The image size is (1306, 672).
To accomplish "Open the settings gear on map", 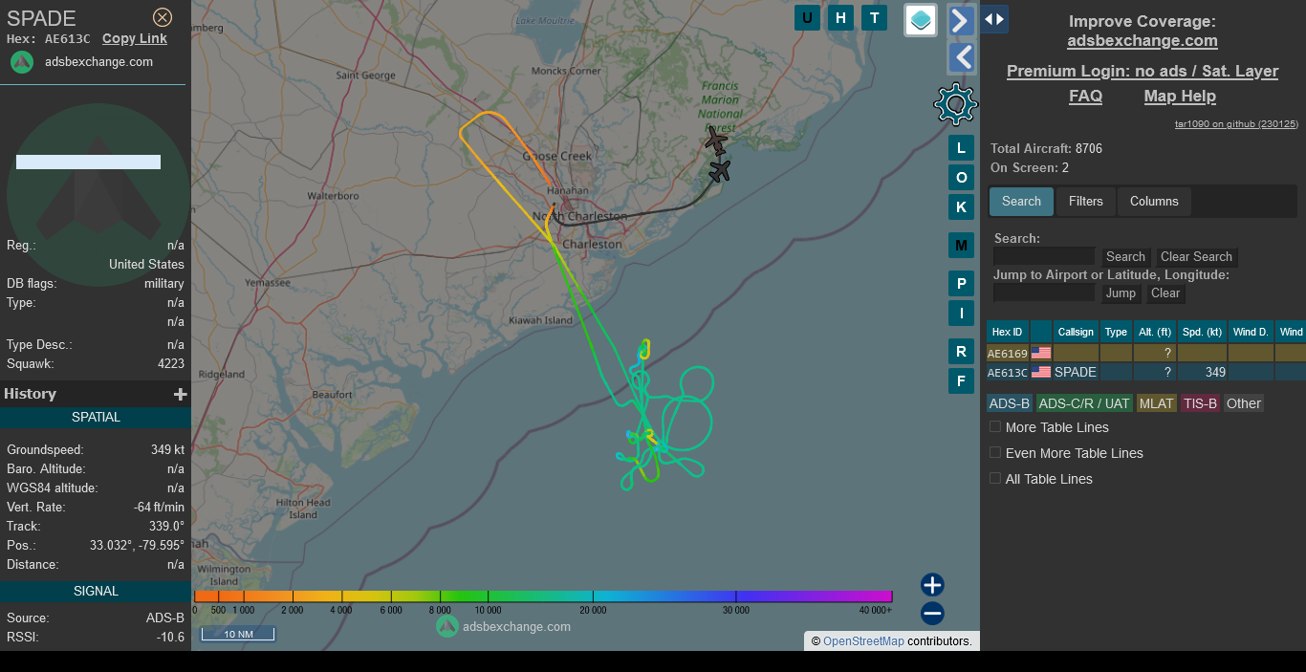I will click(956, 104).
